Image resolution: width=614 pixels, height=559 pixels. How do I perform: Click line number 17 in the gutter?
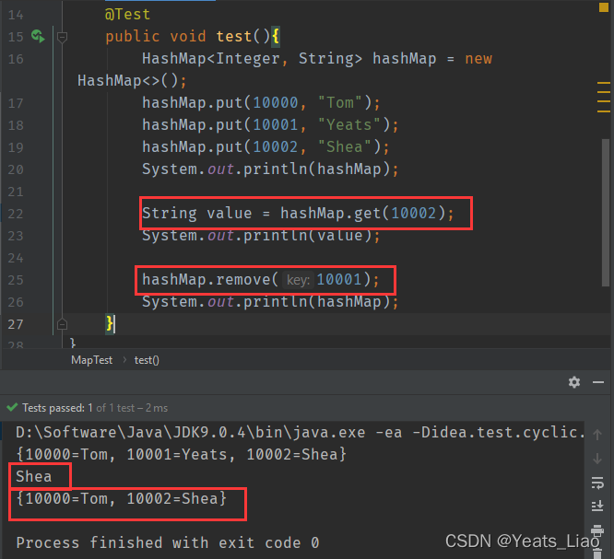pos(16,103)
